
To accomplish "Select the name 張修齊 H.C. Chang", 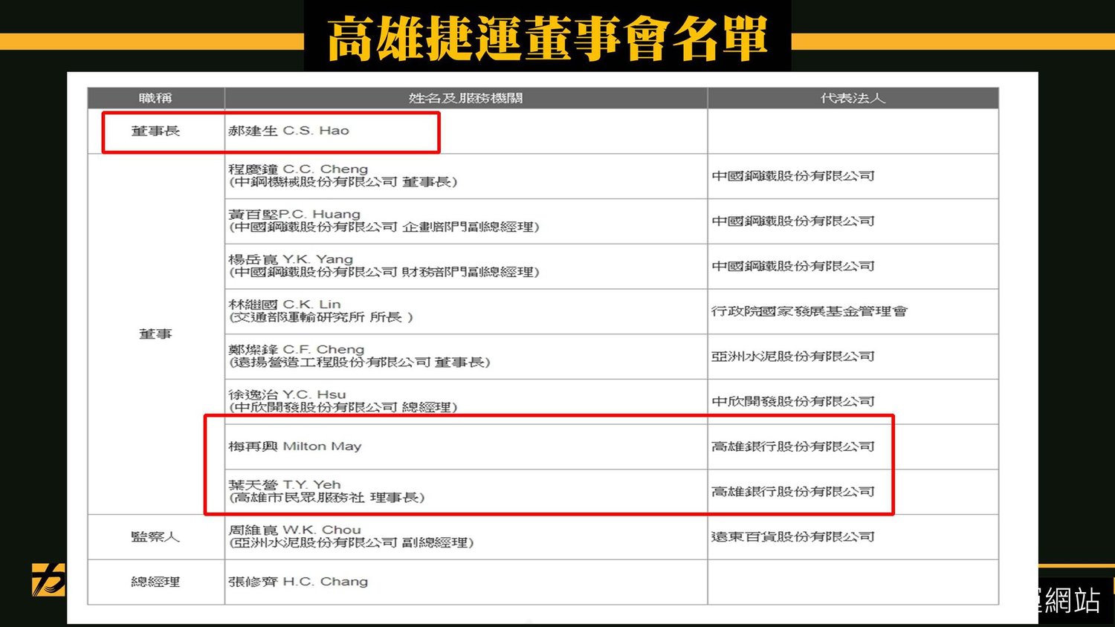I will 298,582.
